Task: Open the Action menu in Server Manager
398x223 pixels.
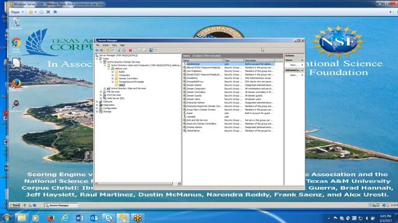Action: tap(106, 45)
